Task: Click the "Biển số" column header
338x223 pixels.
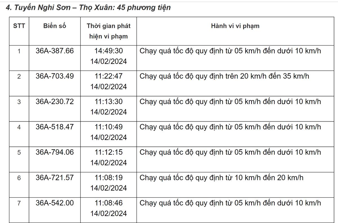Action: tap(55, 26)
